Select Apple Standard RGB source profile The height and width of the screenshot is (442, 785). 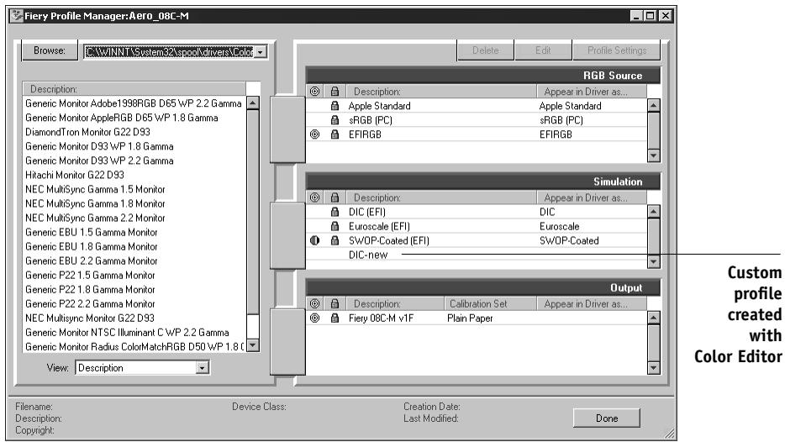click(379, 106)
